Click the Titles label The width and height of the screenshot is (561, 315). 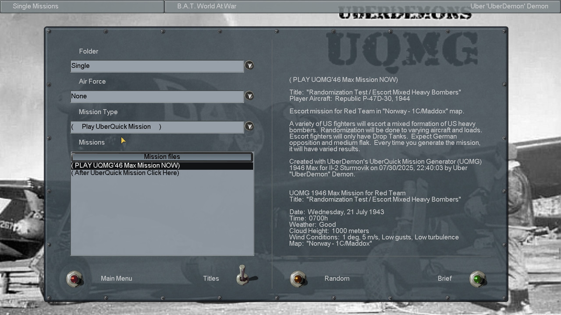tap(211, 278)
